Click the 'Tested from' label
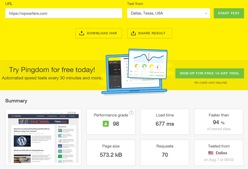Screen dimensions: 248x169 coord(219,146)
